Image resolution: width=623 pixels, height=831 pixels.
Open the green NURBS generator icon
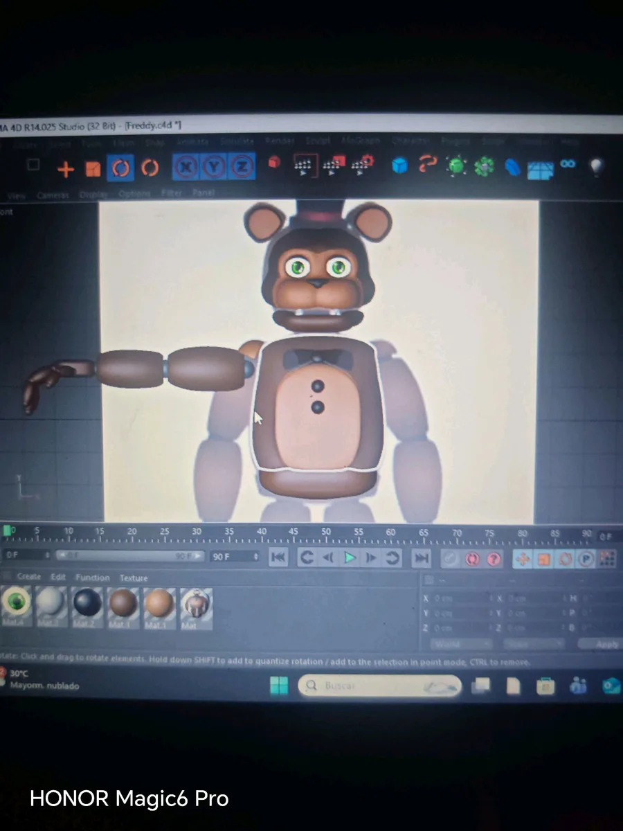[456, 166]
